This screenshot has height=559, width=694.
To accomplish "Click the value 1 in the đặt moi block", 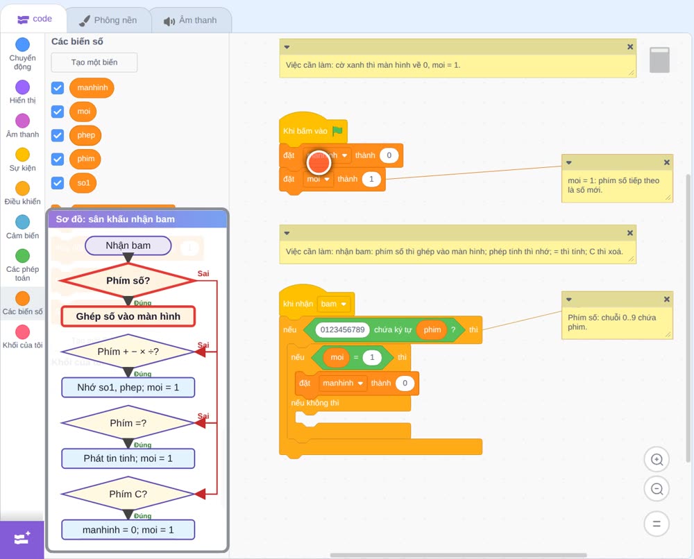I will pyautogui.click(x=371, y=179).
